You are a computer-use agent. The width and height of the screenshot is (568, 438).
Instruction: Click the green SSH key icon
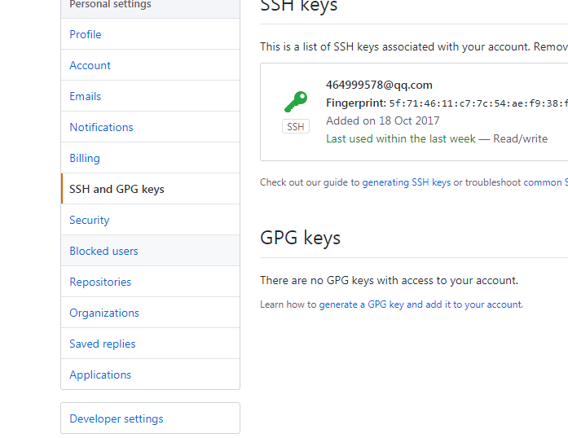[296, 102]
